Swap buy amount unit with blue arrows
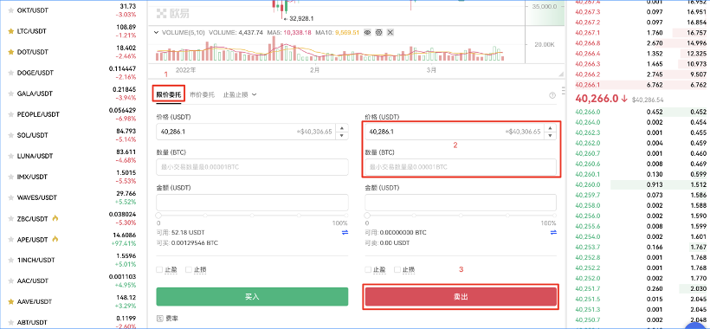This screenshot has width=710, height=329. [345, 233]
